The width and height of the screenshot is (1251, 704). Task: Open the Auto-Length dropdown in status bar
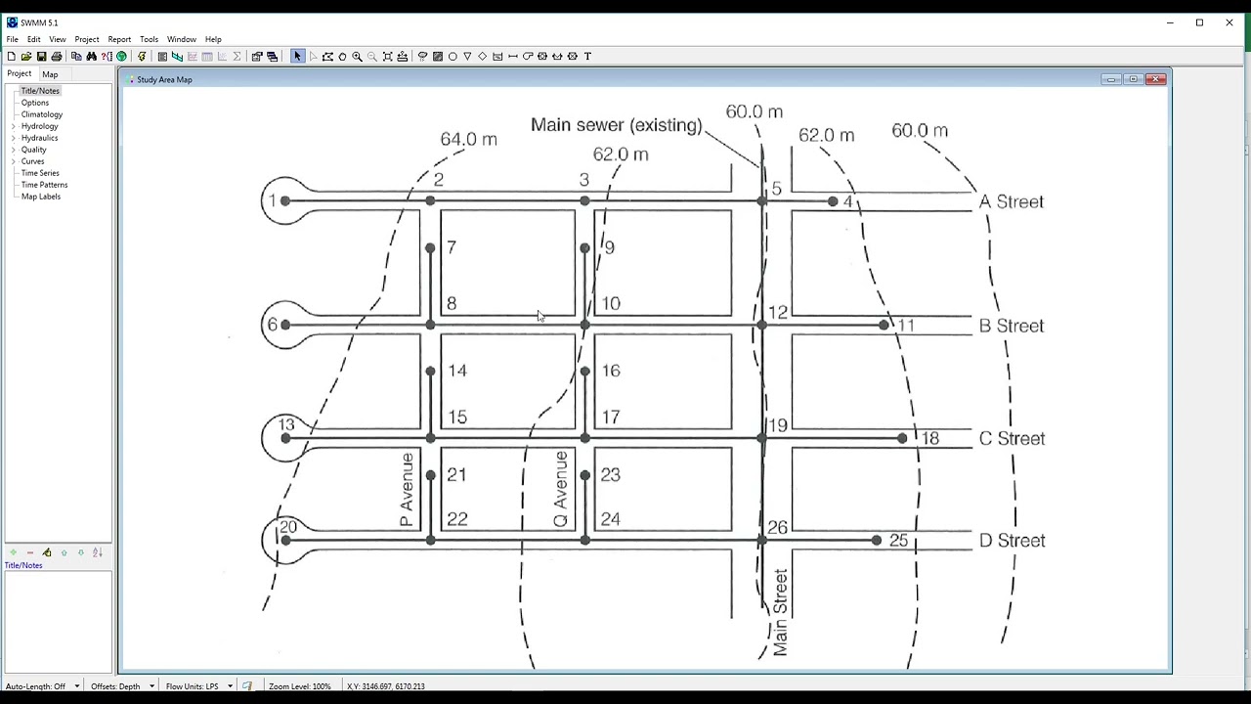[76, 686]
